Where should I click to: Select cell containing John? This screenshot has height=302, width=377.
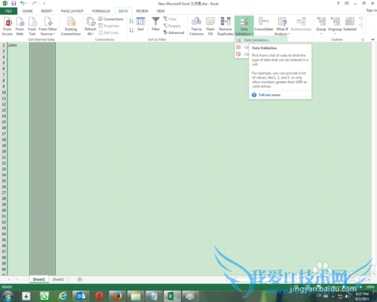click(x=18, y=45)
